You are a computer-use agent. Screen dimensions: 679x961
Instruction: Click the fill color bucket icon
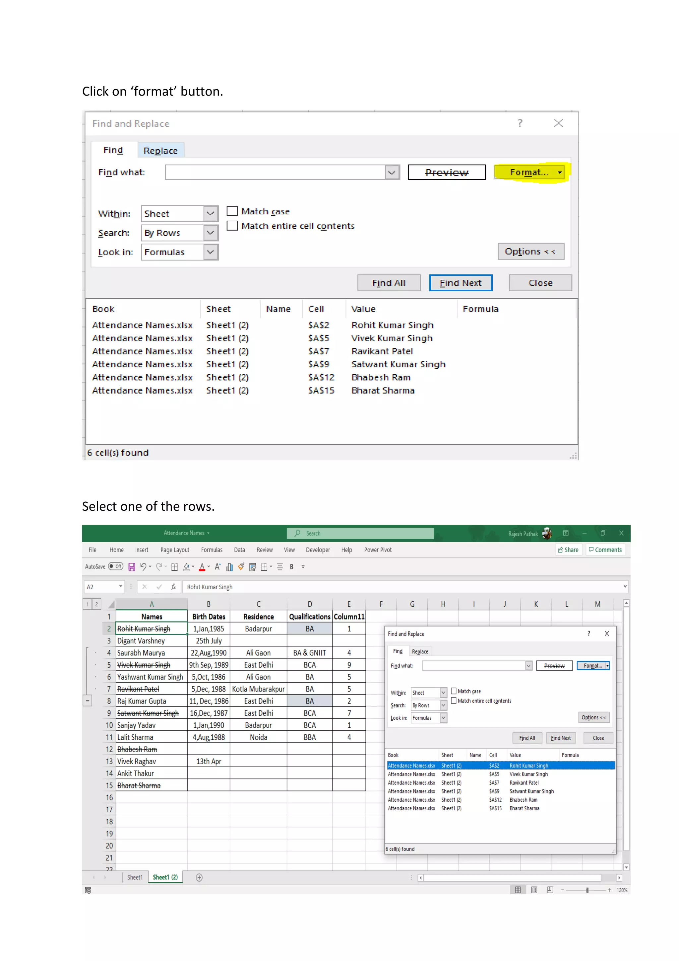[186, 567]
